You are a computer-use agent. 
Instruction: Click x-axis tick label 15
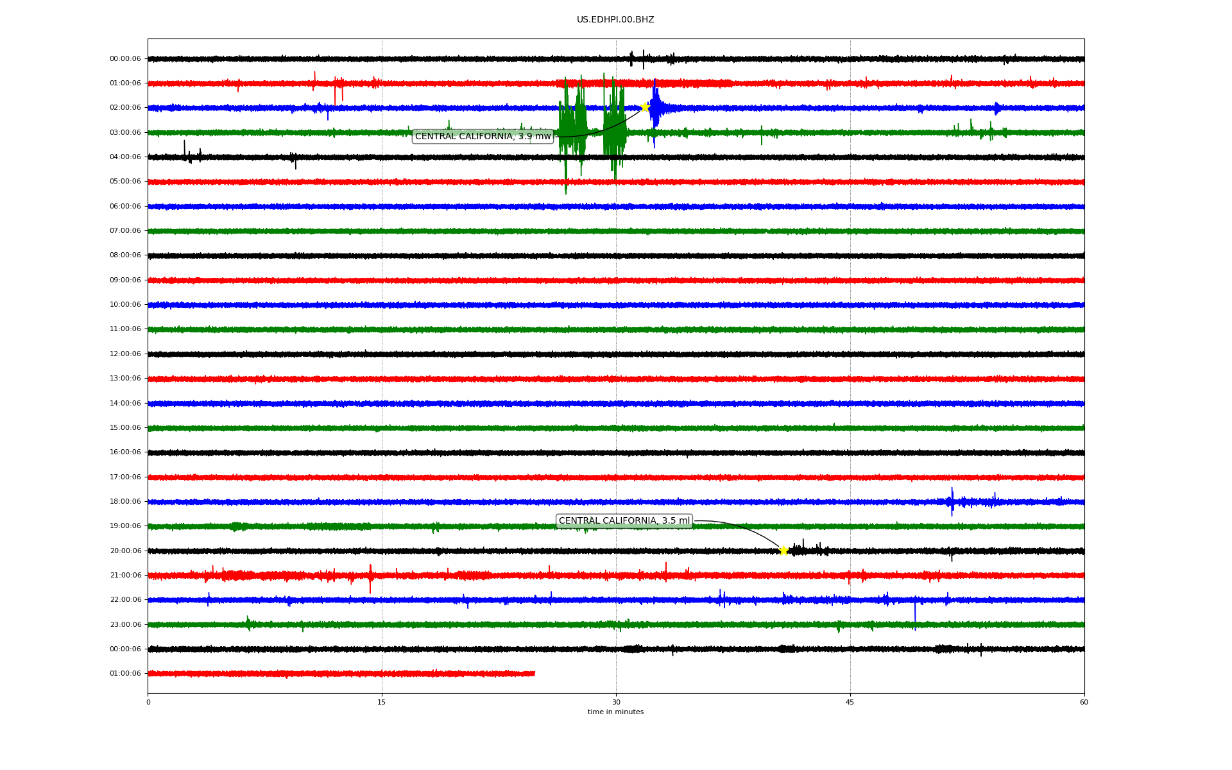click(382, 702)
